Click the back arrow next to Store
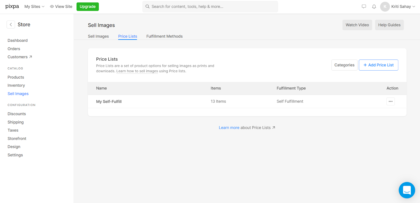The width and height of the screenshot is (420, 203). (x=11, y=25)
